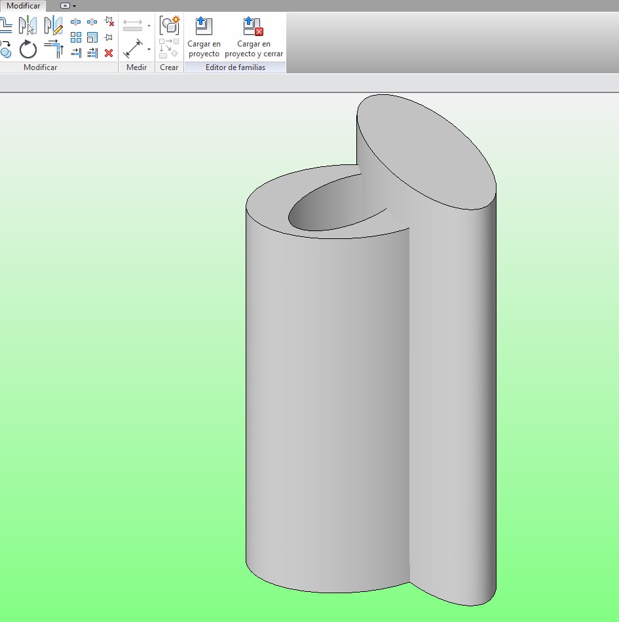619x622 pixels.
Task: Click the Unpin icon
Action: tap(109, 22)
